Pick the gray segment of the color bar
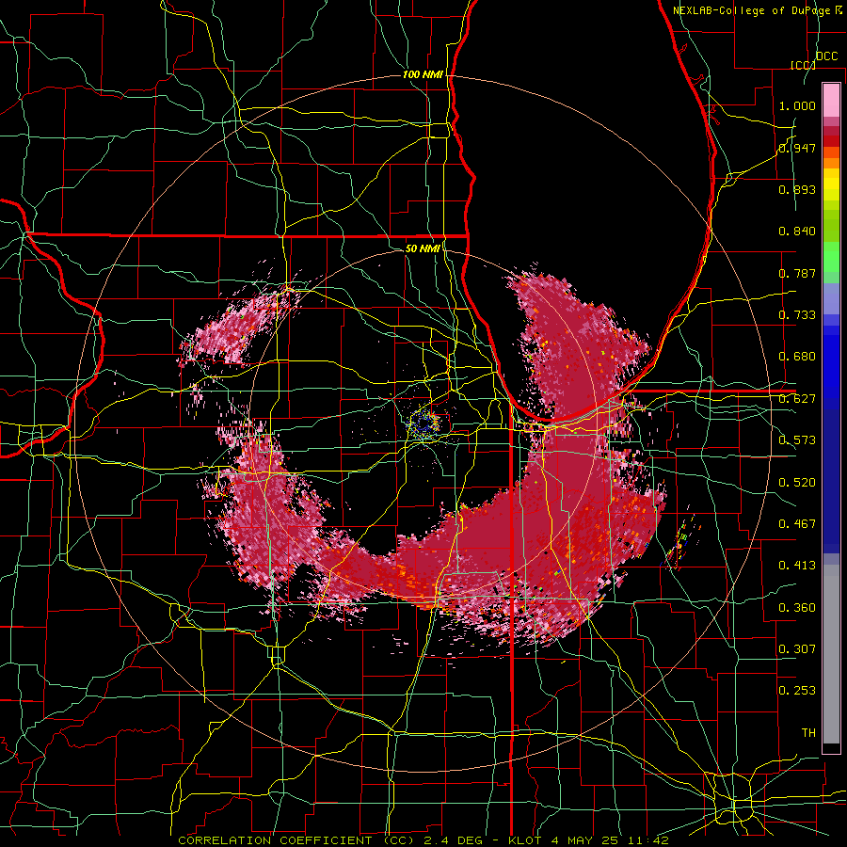 (x=831, y=656)
